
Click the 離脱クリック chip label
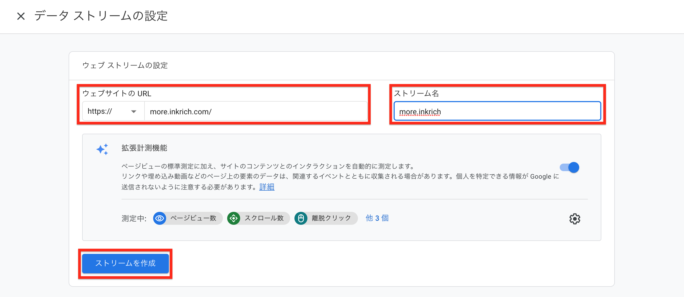point(331,218)
